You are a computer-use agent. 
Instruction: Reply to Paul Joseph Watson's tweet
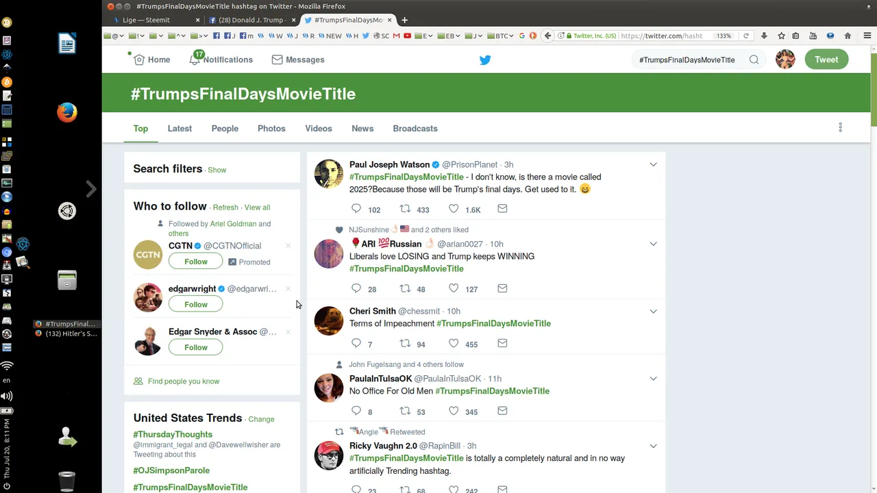(356, 209)
